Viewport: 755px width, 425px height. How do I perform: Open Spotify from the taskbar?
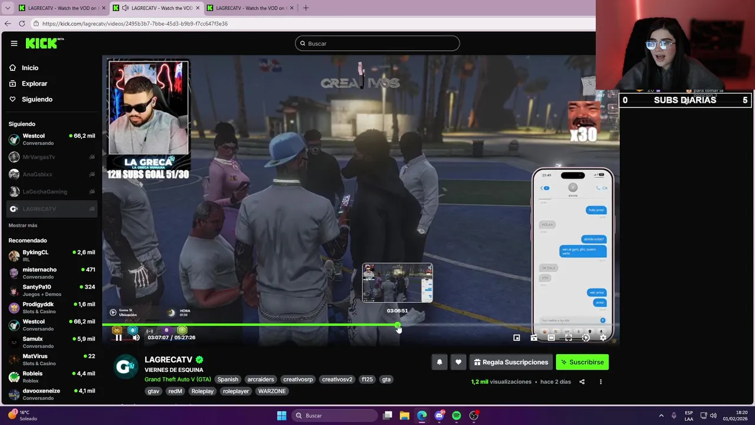(x=457, y=416)
